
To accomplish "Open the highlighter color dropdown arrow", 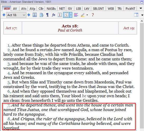I will 87,15.
